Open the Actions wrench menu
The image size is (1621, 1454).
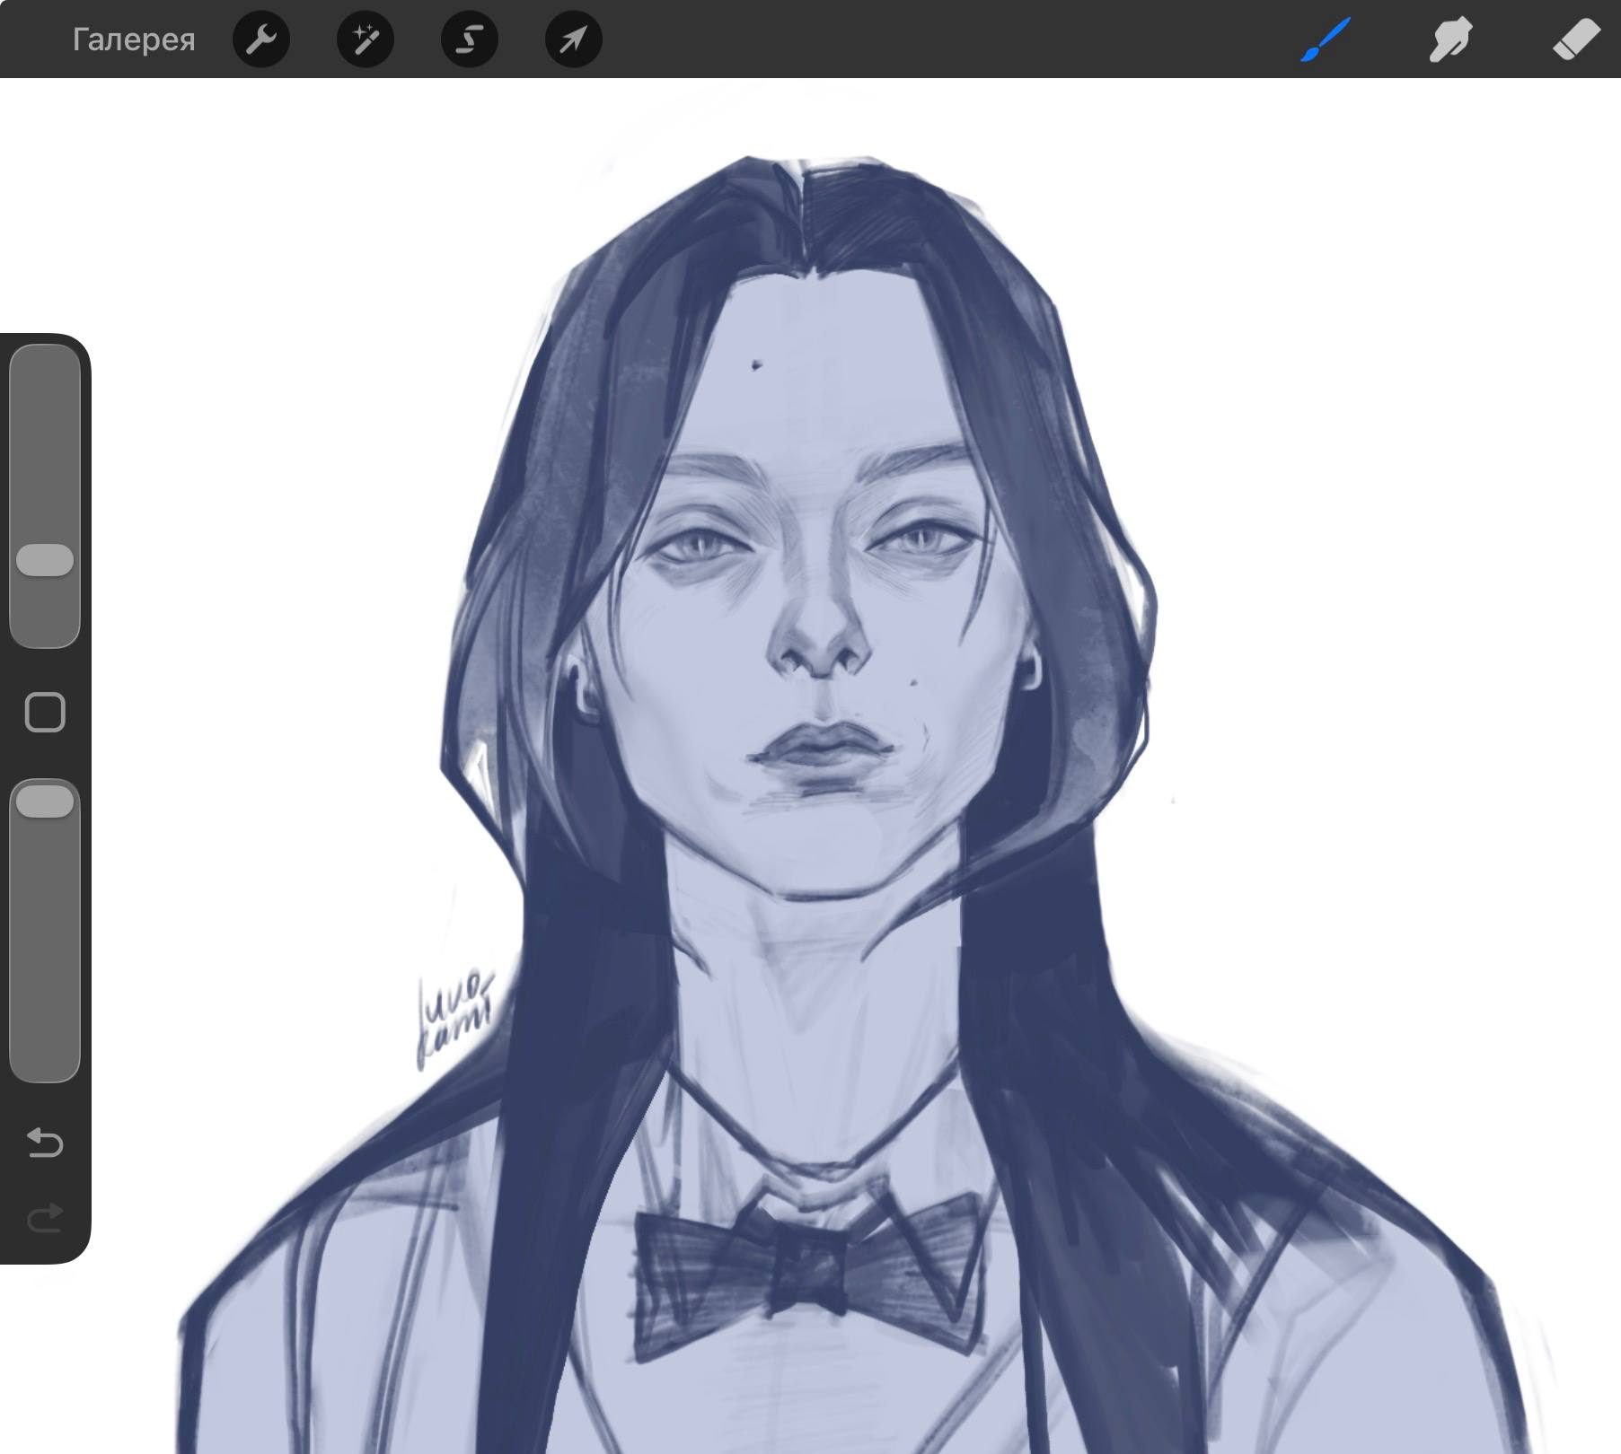[261, 39]
